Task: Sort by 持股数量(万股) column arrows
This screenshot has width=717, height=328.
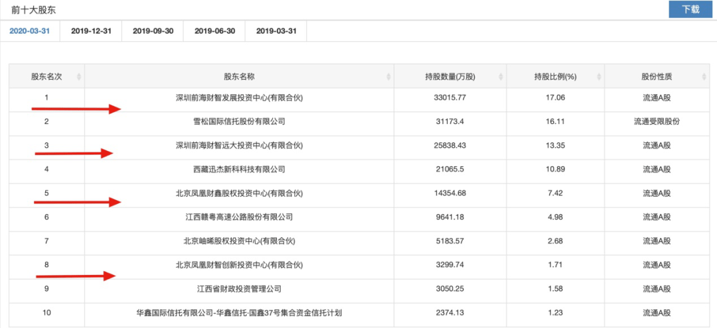Action: (x=501, y=77)
